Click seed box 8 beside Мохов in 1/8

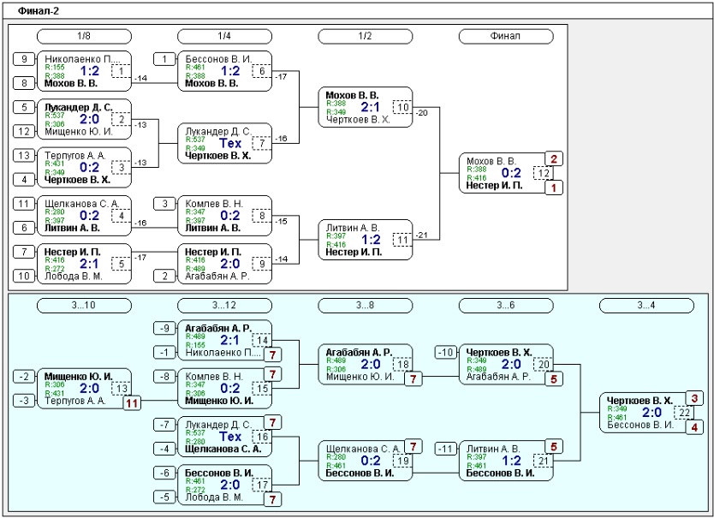[x=24, y=83]
